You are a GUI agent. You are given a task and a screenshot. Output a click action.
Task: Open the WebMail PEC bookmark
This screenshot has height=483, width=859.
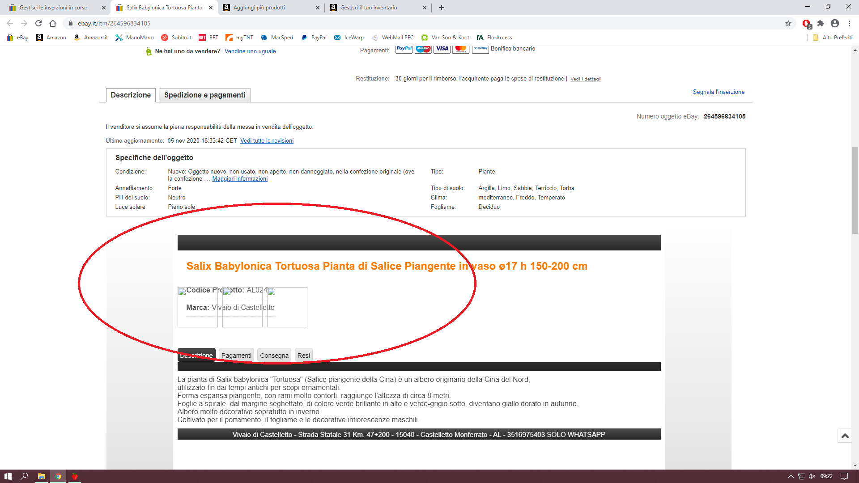392,38
